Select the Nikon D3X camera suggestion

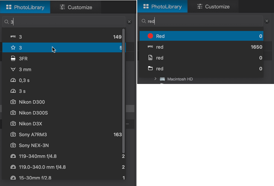point(64,124)
